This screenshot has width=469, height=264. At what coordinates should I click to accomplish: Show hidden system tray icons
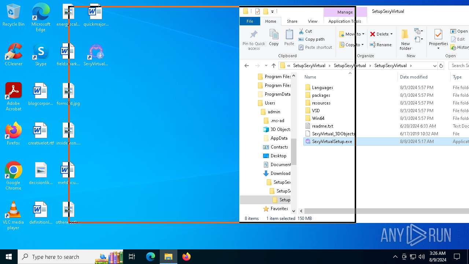(x=395, y=257)
